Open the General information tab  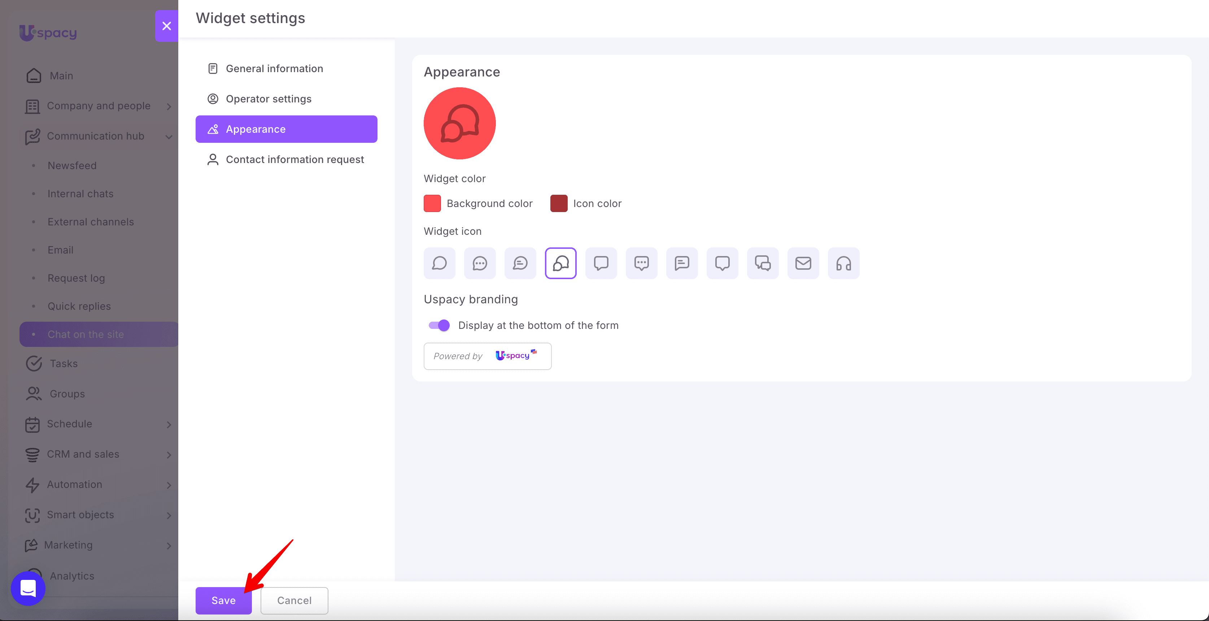point(286,69)
